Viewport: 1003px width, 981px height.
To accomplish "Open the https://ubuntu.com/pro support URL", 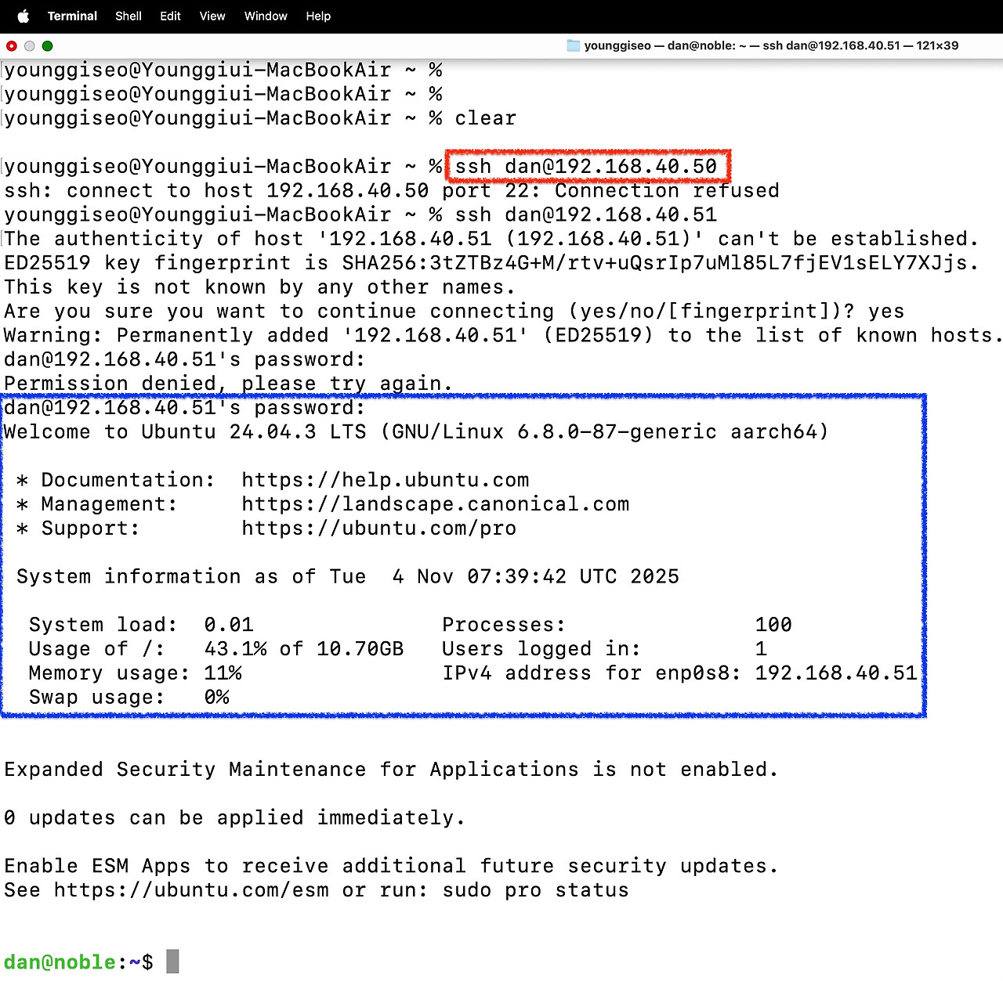I will tap(379, 528).
